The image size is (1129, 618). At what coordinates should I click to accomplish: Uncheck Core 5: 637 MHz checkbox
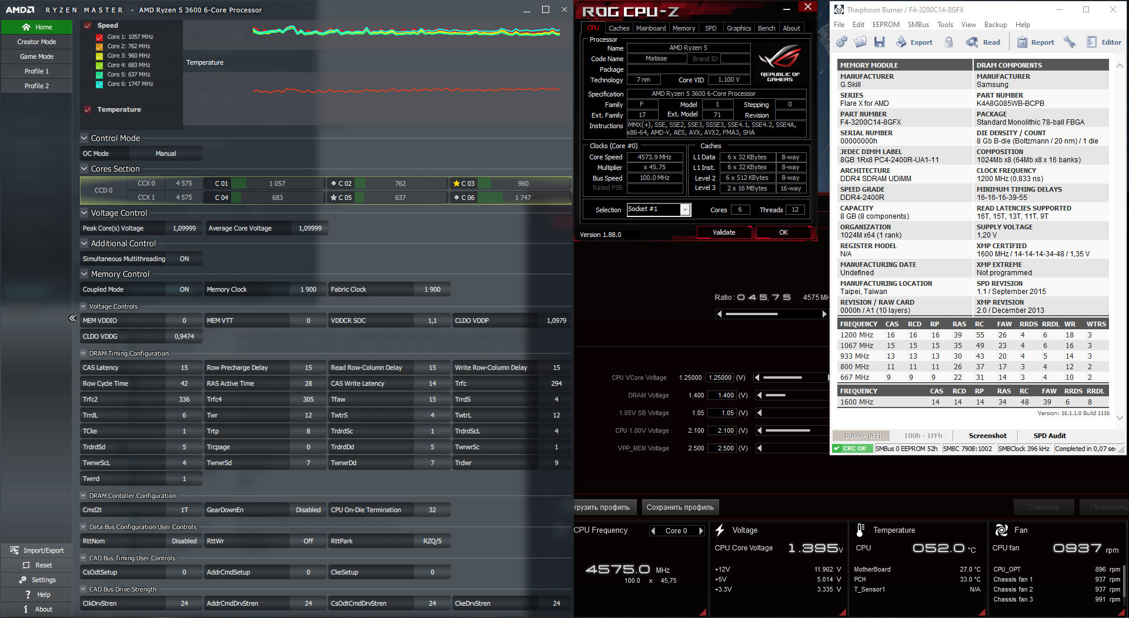pos(99,75)
